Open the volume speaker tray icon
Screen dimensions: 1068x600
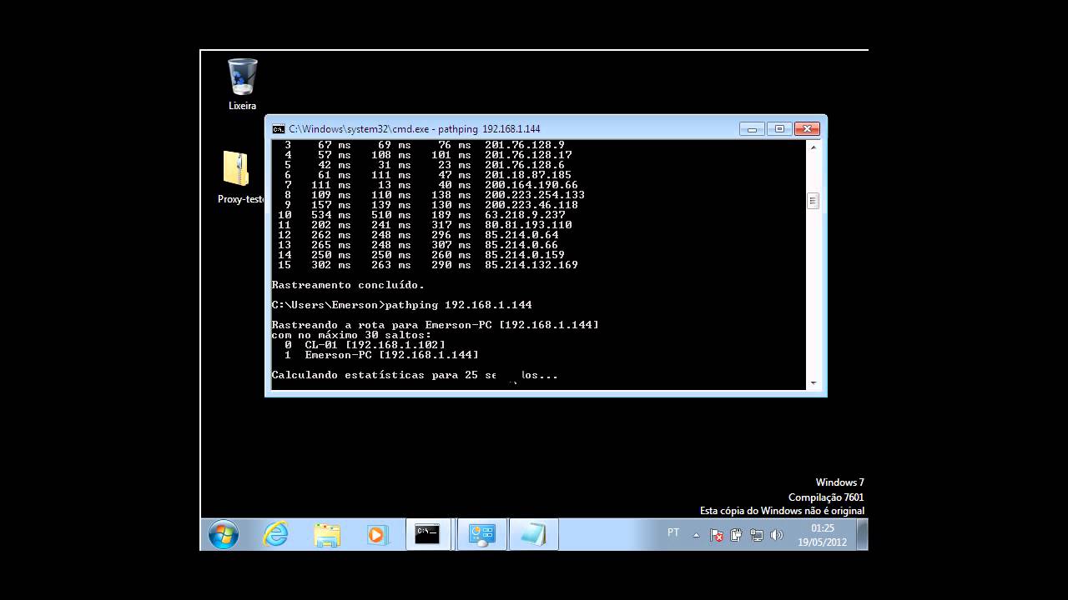(x=777, y=535)
